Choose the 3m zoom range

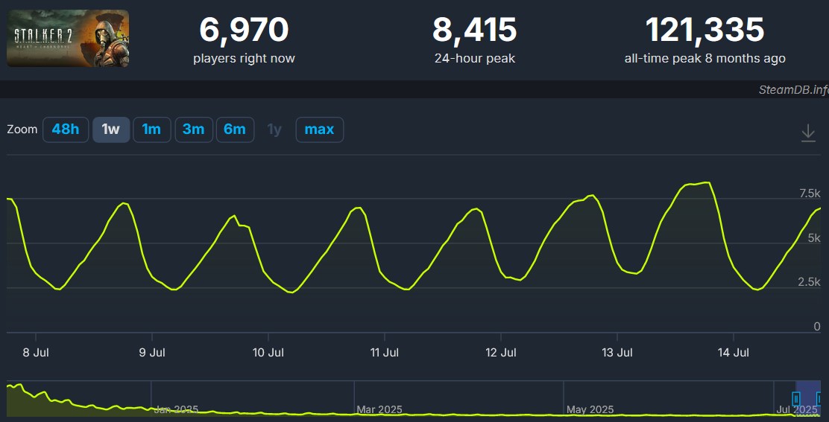[x=194, y=130]
